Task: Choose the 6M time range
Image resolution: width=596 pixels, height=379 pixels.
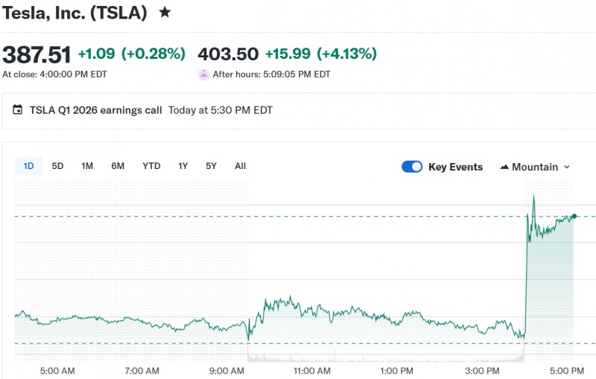Action: pyautogui.click(x=118, y=166)
